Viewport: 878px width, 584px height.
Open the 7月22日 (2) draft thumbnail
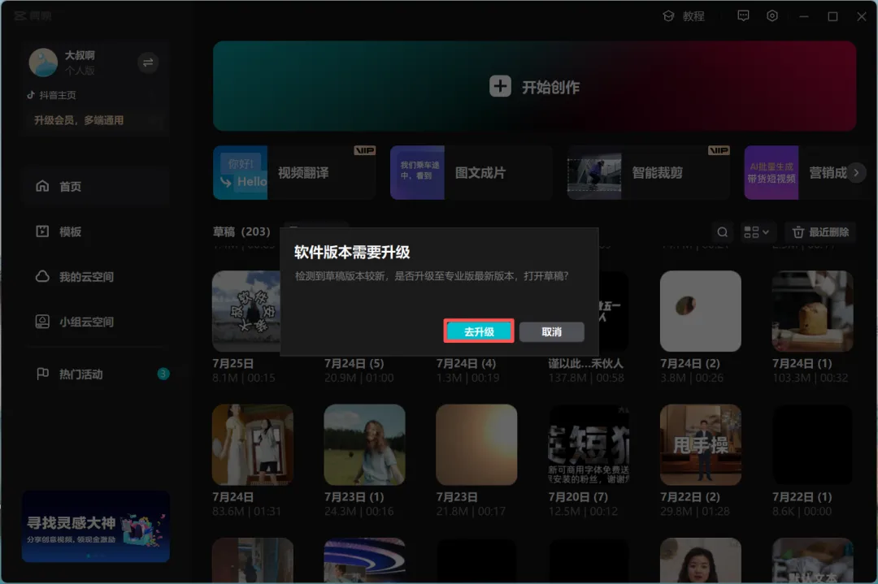tap(701, 445)
